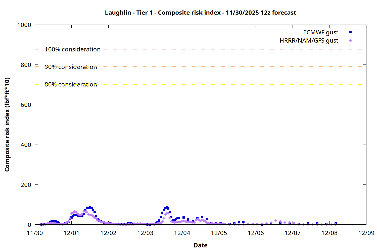
Task: Click the chart title mentioning Laughlin Tier 1
Action: point(200,13)
